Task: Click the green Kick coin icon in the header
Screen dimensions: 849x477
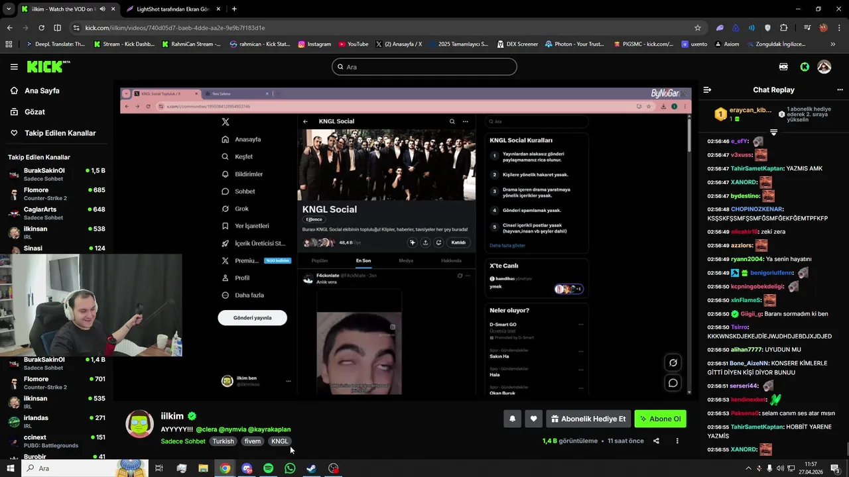Action: [805, 67]
